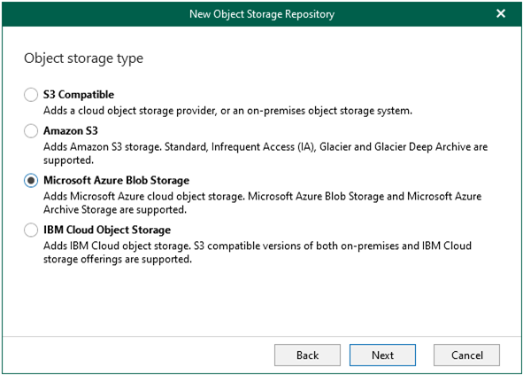Click Next to continue the wizard
The image size is (523, 375).
382,355
